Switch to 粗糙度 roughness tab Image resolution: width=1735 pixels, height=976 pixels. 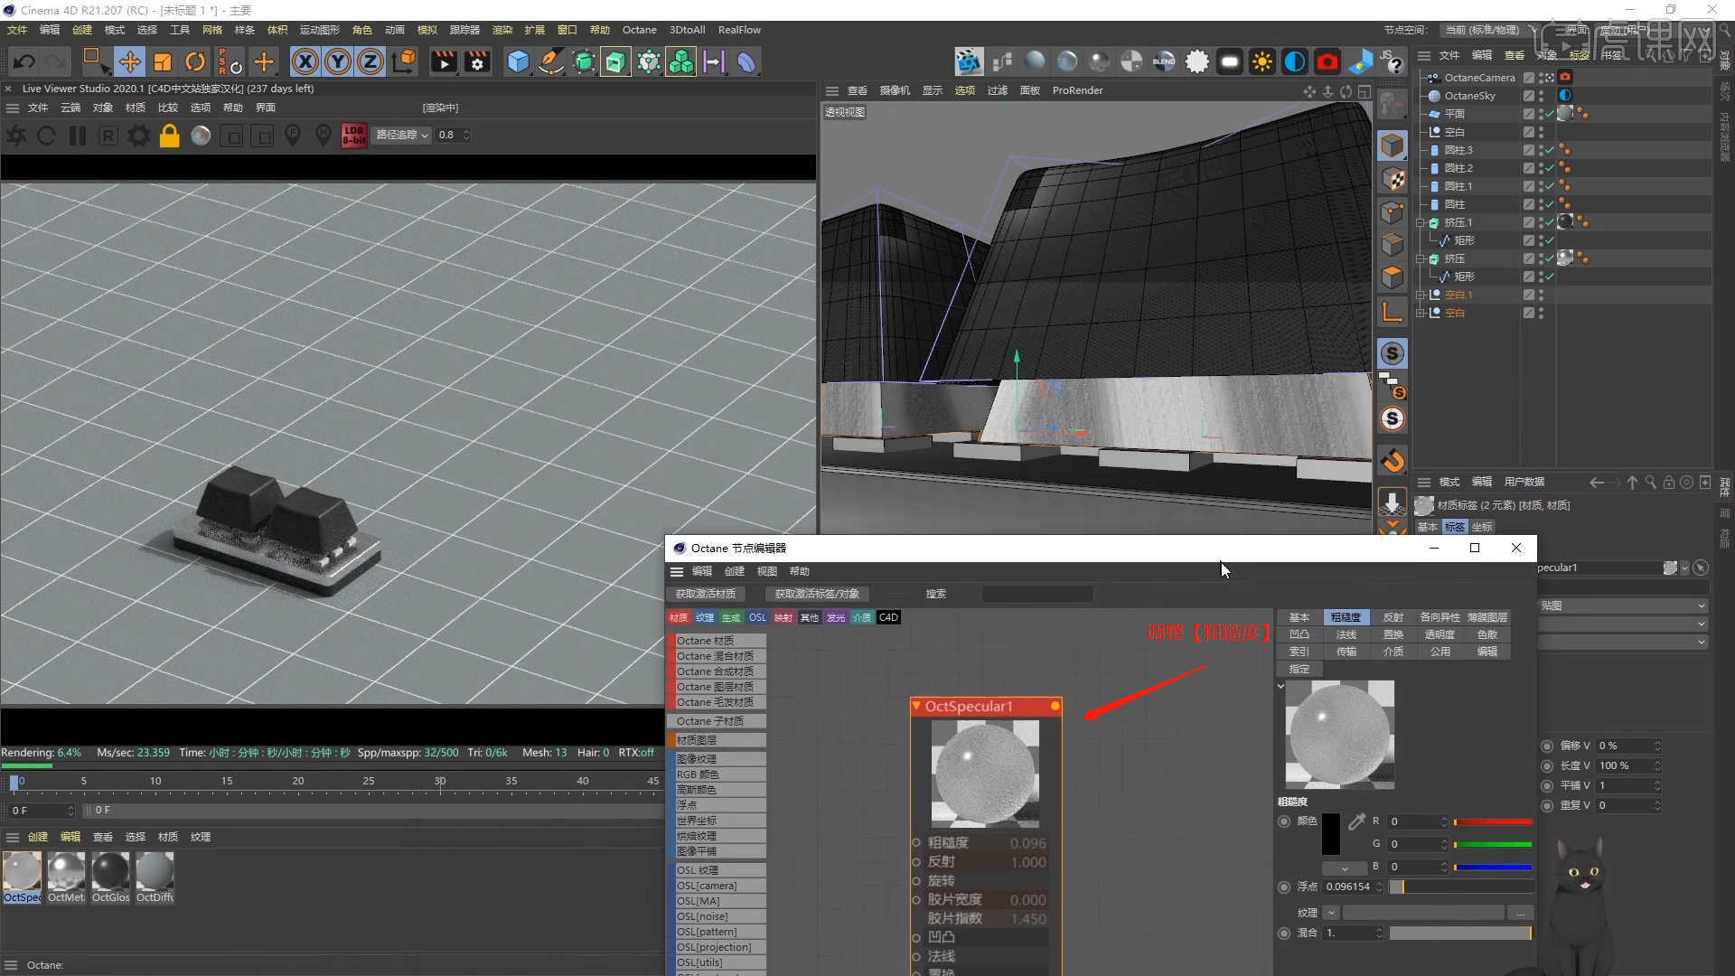pos(1346,617)
